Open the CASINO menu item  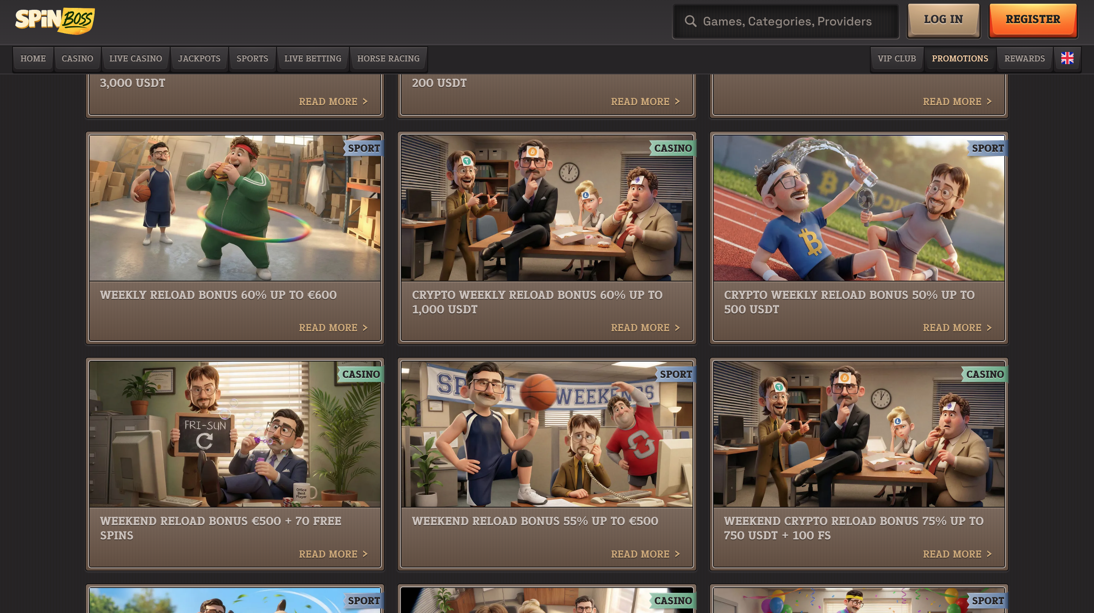point(77,58)
